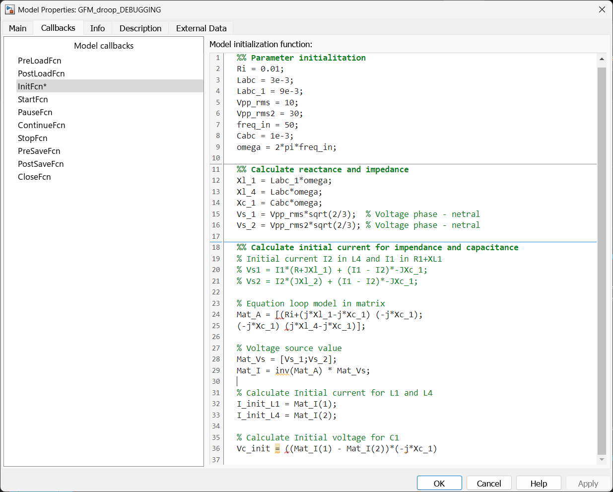
Task: Click code line starting 'Mat_A = [(Ri+'
Action: (330, 315)
